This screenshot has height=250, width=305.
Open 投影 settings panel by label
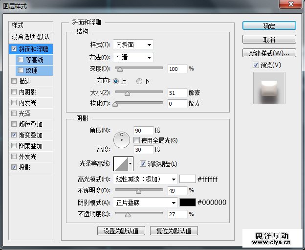(25, 167)
